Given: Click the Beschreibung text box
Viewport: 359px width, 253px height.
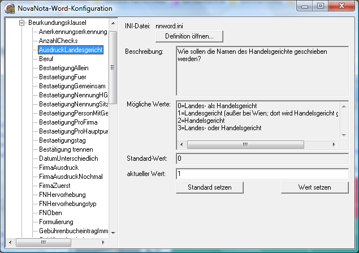Looking at the screenshot, I should pyautogui.click(x=262, y=71).
